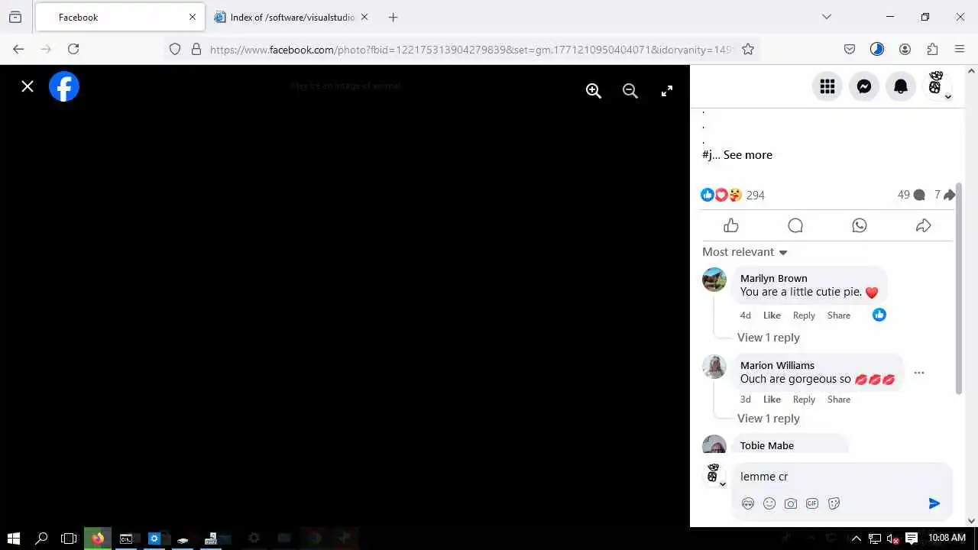978x550 pixels.
Task: Click the comments panel scrollbar
Action: tap(959, 289)
